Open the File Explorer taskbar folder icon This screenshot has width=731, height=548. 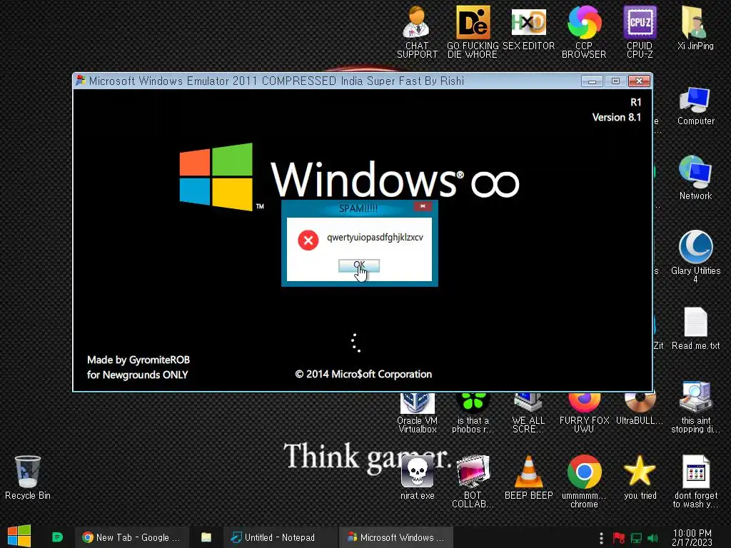point(206,537)
